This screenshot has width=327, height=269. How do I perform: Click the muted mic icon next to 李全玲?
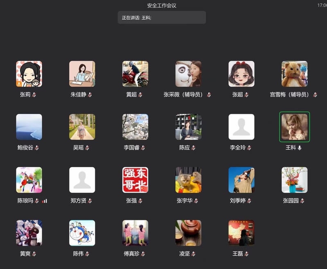point(250,148)
